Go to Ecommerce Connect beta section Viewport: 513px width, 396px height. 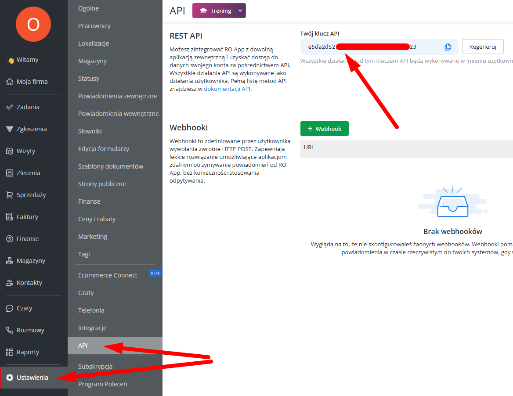coord(108,275)
